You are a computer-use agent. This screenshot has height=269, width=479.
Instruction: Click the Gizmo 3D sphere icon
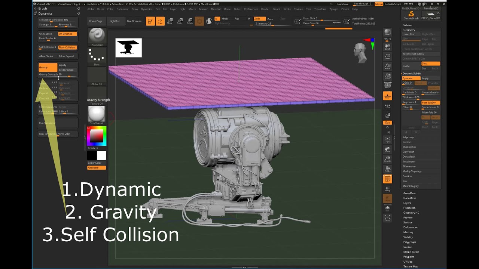click(x=199, y=21)
